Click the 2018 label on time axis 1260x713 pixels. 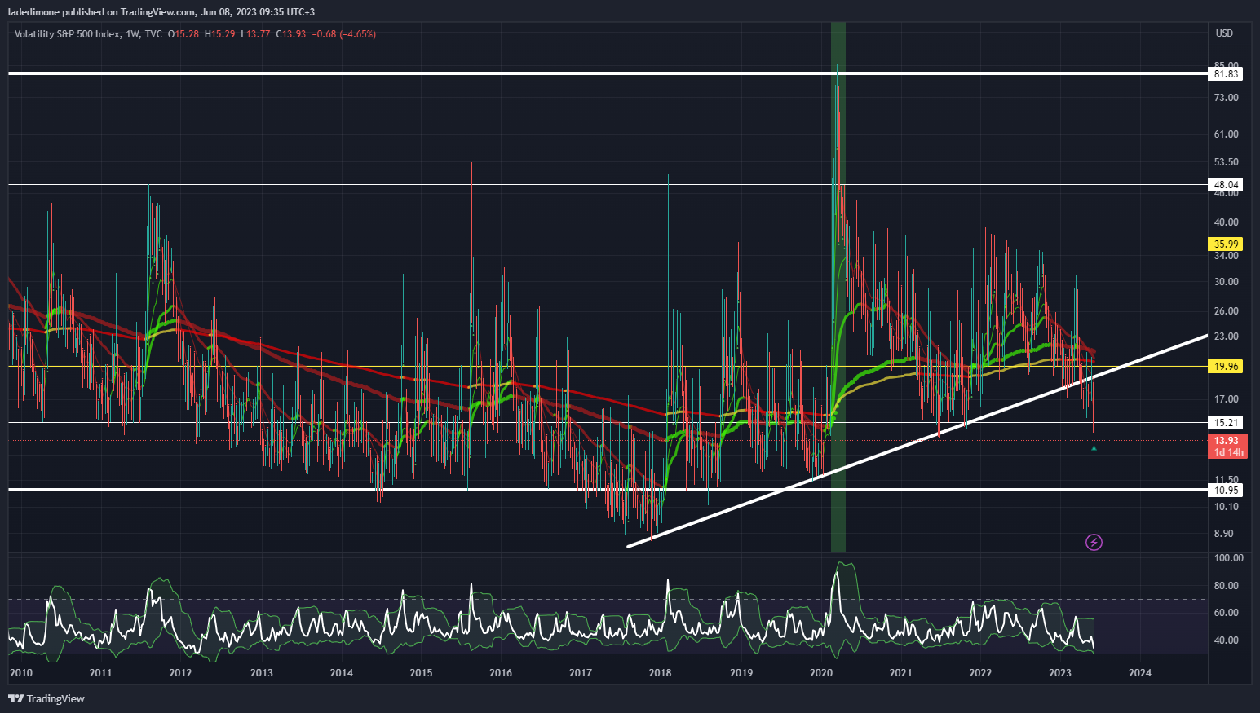(660, 672)
